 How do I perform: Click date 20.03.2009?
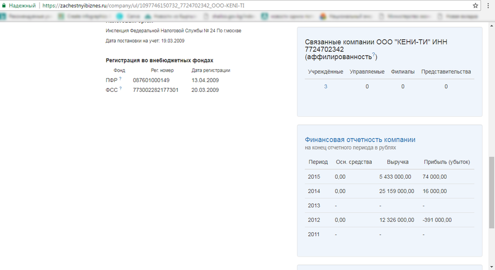click(x=205, y=90)
